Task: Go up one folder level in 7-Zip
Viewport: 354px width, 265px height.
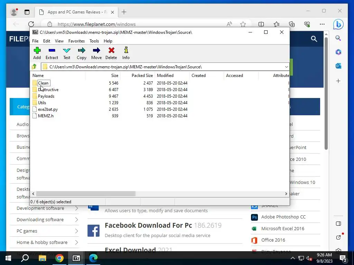Action: point(34,67)
